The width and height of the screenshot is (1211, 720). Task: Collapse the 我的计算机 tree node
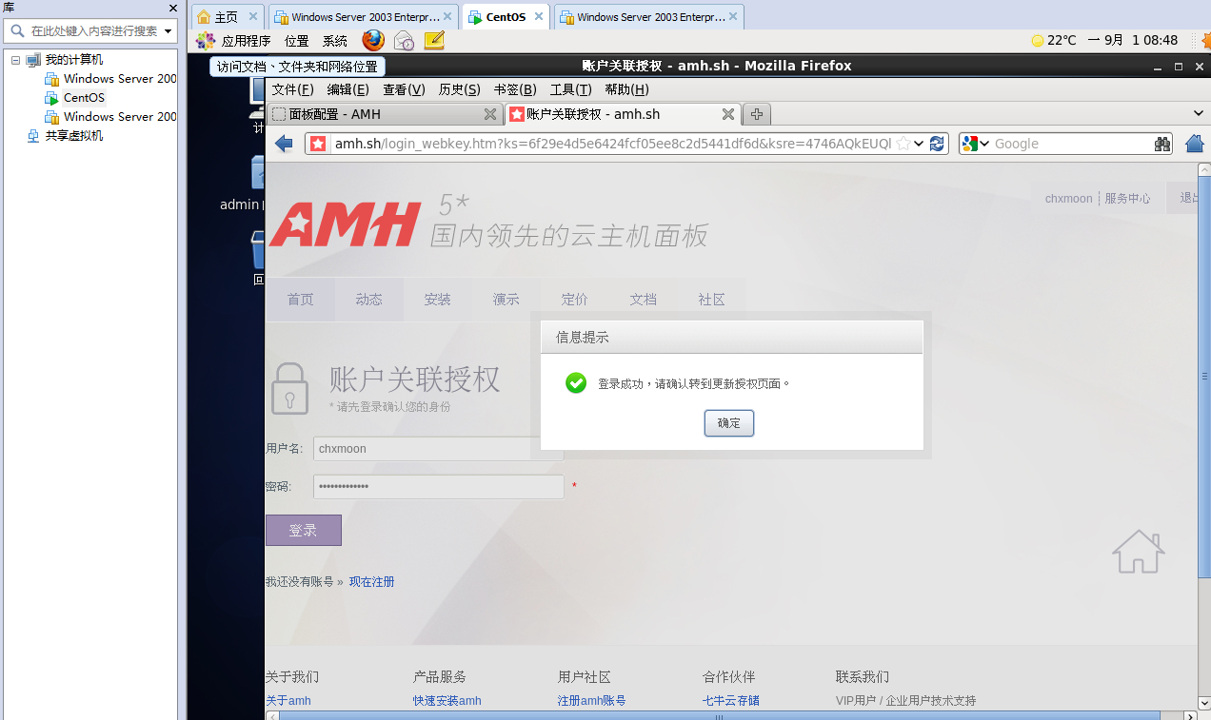pos(15,60)
